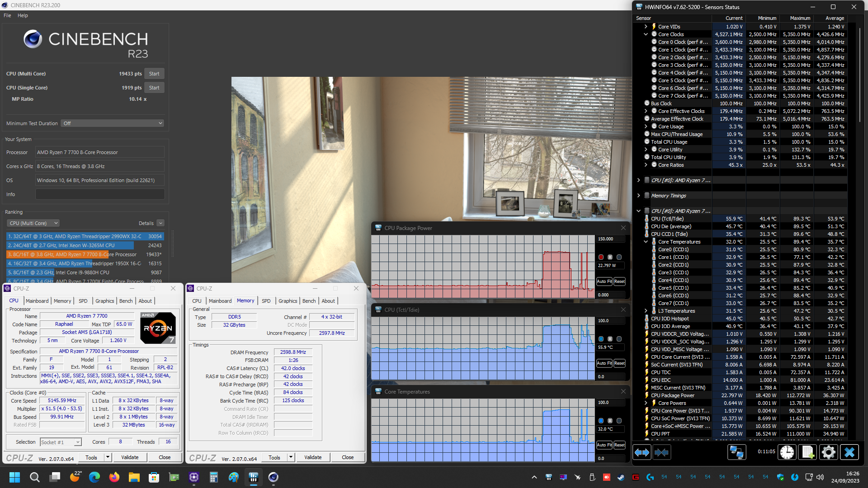Start the CPU Multi Core test

point(154,74)
